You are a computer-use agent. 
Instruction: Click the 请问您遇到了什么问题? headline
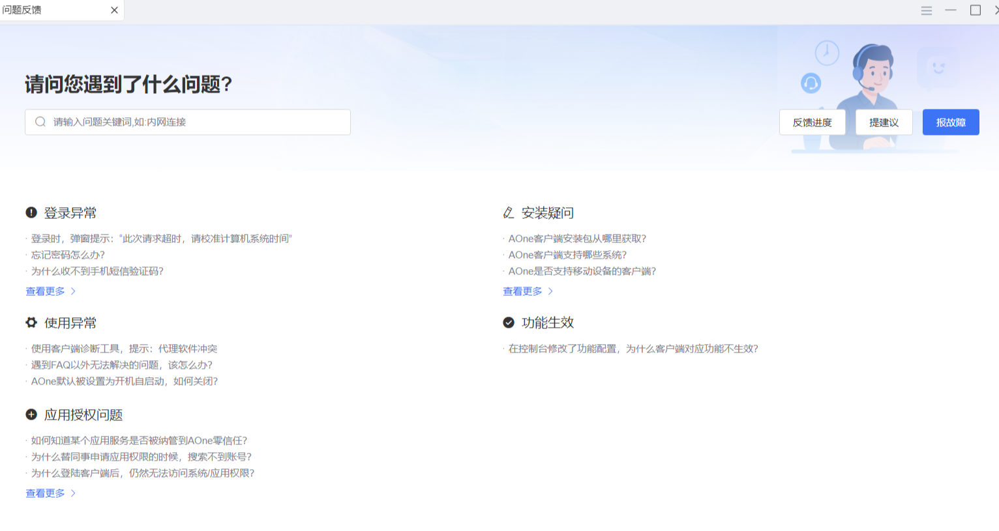128,84
